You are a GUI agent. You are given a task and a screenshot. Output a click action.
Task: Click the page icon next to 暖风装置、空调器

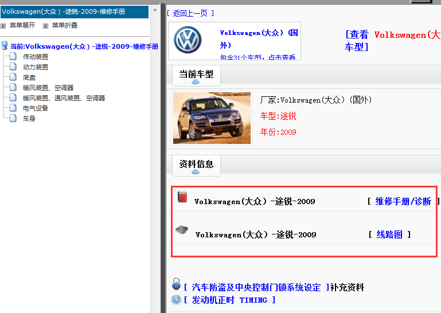click(x=13, y=87)
